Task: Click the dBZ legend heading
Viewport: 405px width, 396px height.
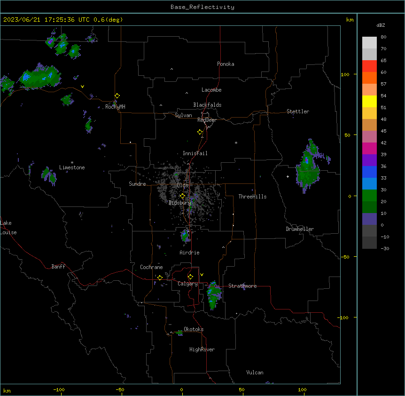Action: 381,25
